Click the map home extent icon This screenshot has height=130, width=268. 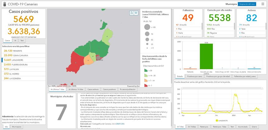pyautogui.click(x=132, y=13)
